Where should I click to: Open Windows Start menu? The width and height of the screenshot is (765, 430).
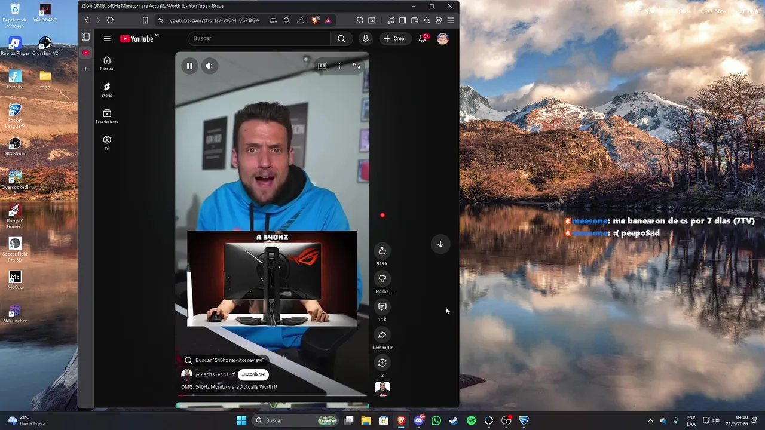tap(241, 420)
